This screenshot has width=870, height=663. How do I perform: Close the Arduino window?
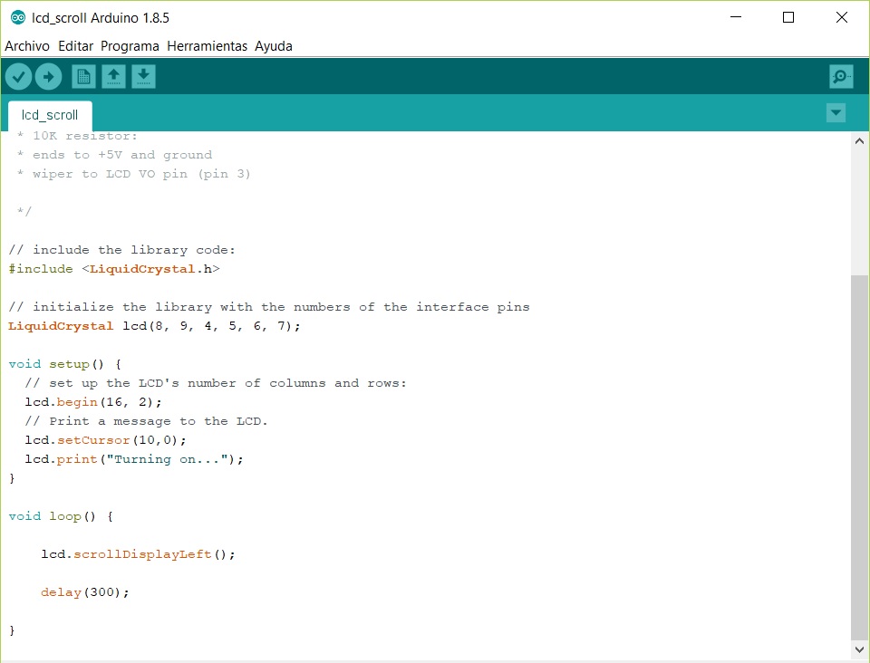[841, 17]
